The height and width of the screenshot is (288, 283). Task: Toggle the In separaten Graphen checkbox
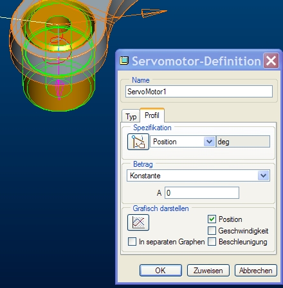[132, 242]
